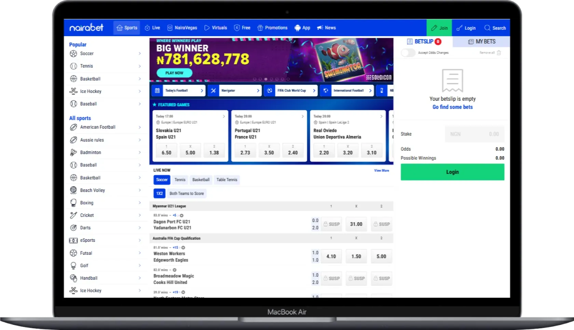Expand Aussie rules chevron
Image resolution: width=574 pixels, height=330 pixels.
[x=140, y=140]
